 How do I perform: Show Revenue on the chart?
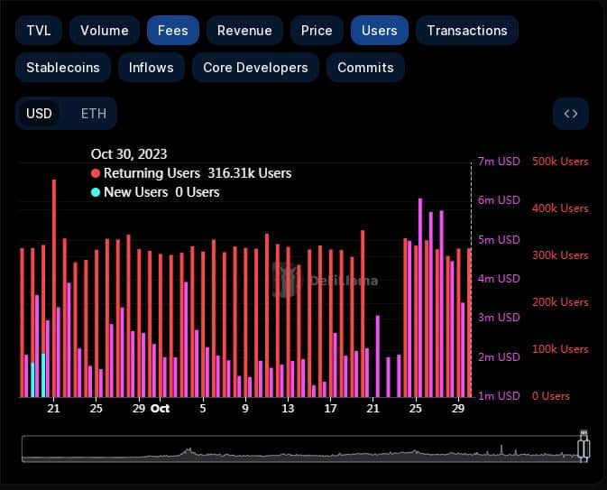[x=244, y=31]
